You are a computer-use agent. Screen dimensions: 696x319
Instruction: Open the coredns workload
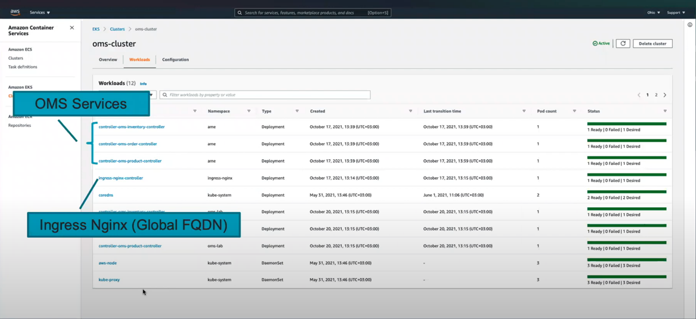pos(106,195)
